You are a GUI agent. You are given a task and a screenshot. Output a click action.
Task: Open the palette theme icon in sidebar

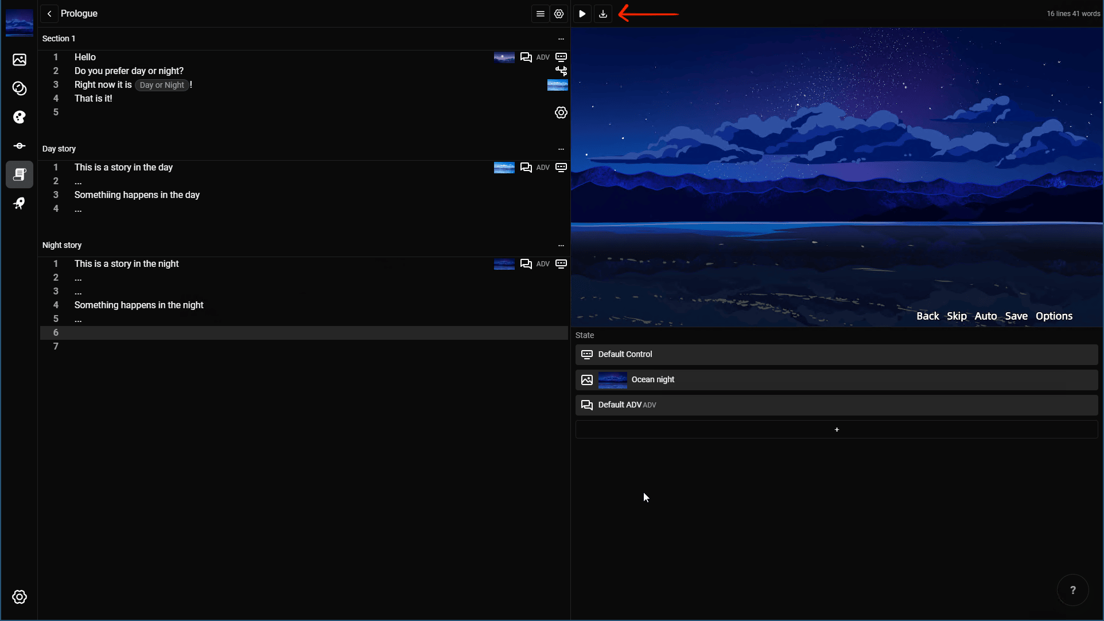click(x=20, y=117)
